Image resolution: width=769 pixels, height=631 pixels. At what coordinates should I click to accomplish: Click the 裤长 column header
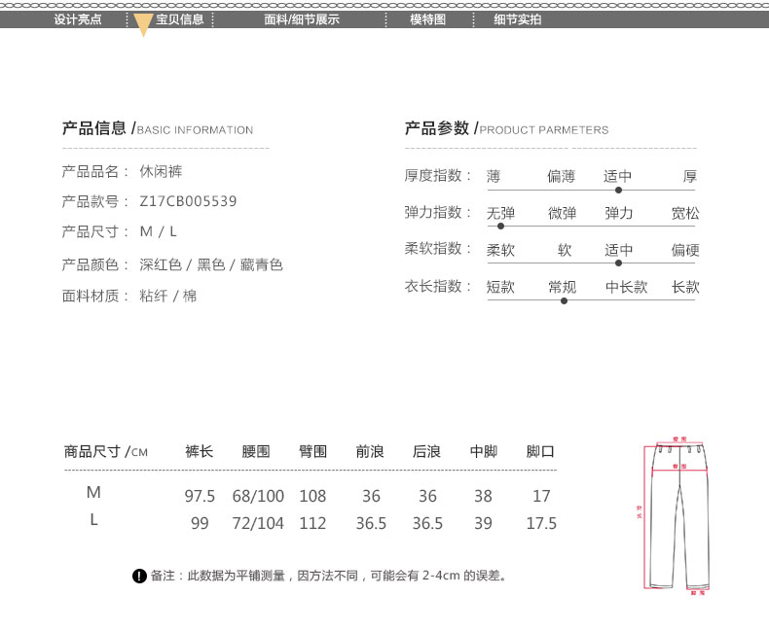pos(200,451)
